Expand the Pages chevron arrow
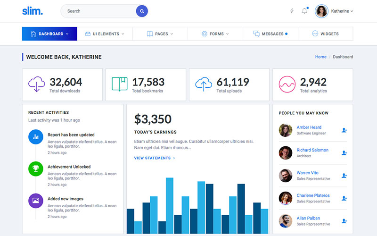This screenshot has width=377, height=236. coord(172,34)
